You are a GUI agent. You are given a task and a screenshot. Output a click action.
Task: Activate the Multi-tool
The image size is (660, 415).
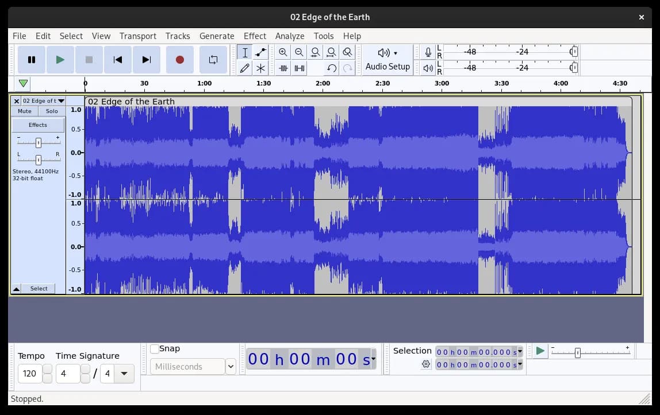[260, 68]
